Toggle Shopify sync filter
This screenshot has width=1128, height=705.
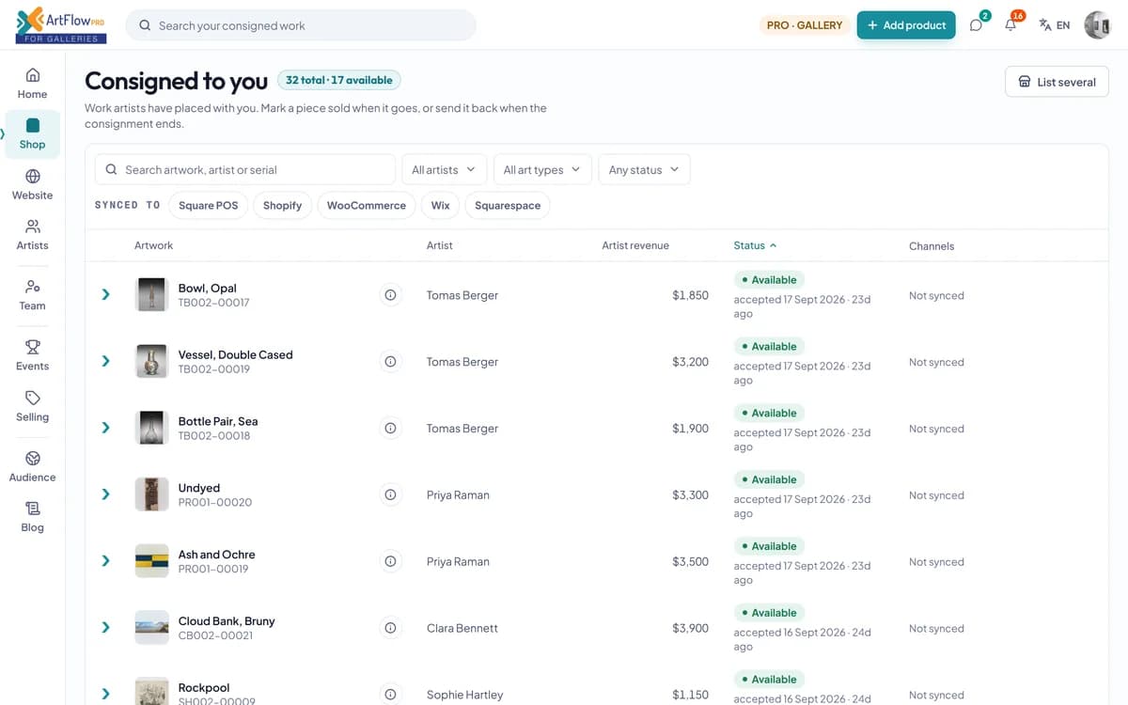click(282, 205)
